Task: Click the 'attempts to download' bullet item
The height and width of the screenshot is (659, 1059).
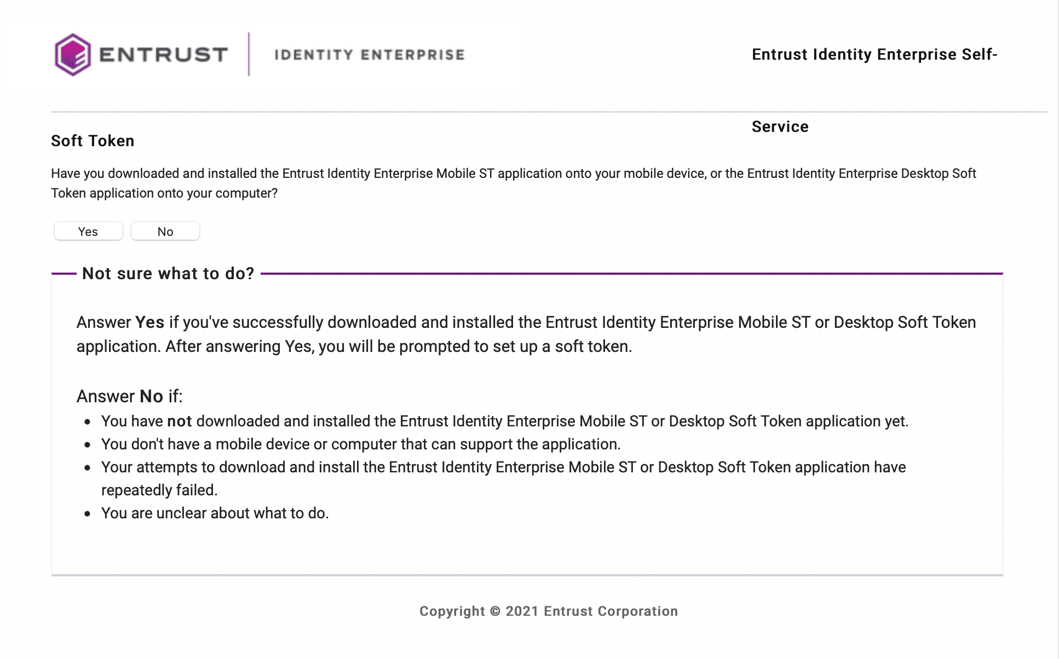Action: [503, 467]
